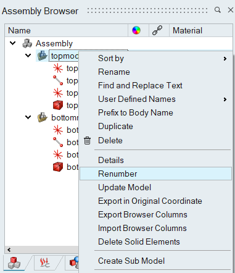Select the topmodel folder icon in tree

[43, 56]
